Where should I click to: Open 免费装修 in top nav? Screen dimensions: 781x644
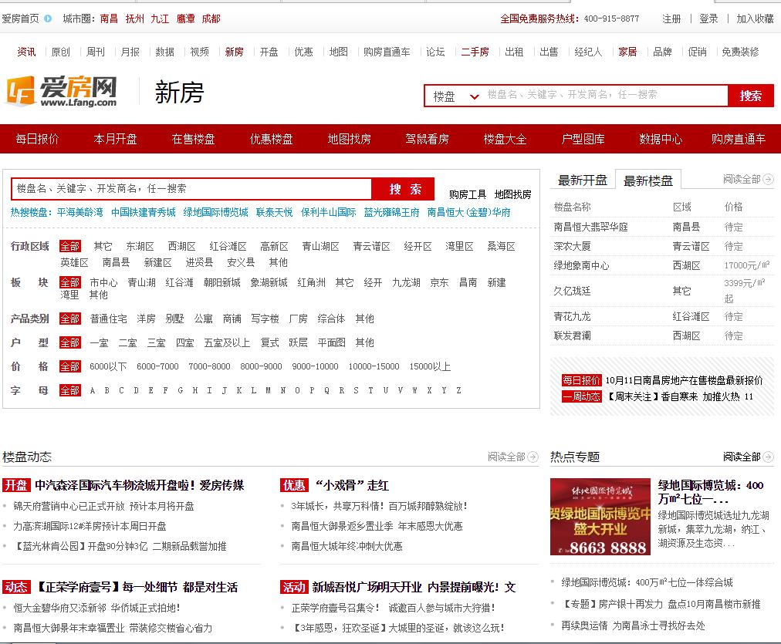click(740, 52)
